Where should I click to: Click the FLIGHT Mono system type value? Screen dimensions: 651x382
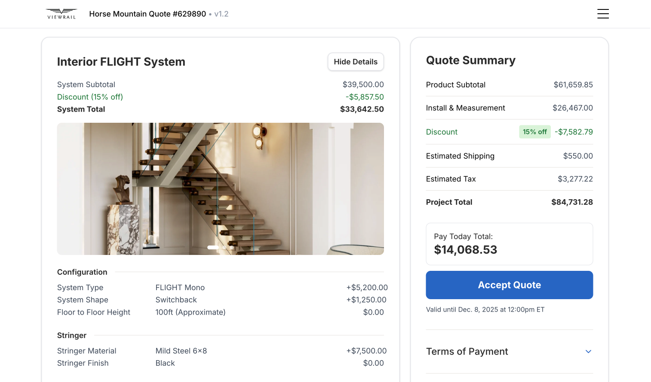point(180,288)
